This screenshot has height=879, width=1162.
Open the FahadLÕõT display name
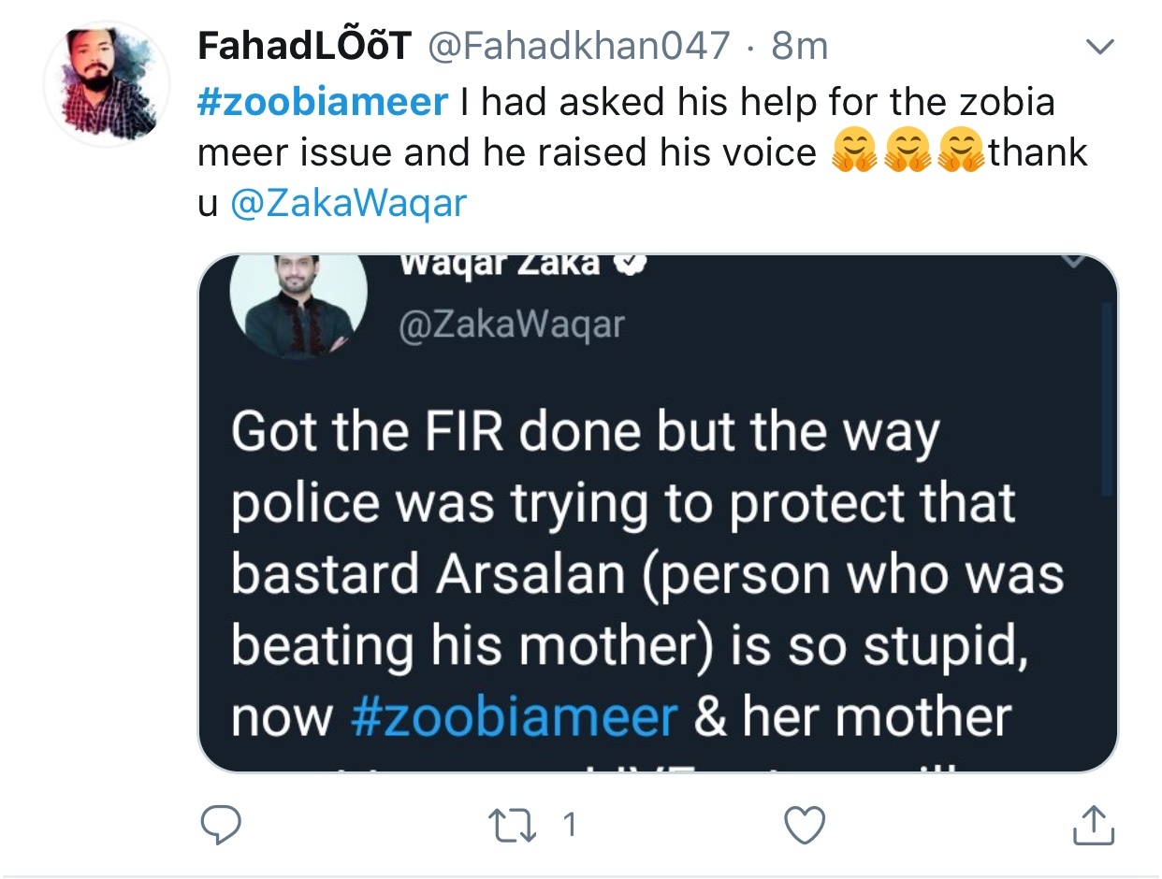click(305, 45)
